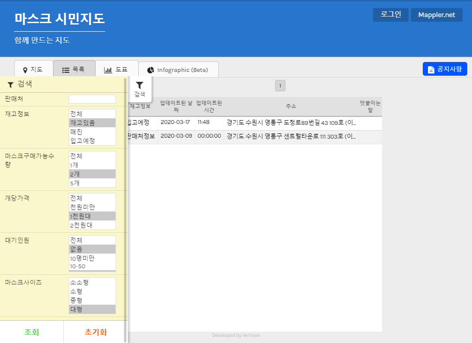The image size is (472, 343).
Task: Select 전체 in 개당가격 list
Action: [92, 198]
